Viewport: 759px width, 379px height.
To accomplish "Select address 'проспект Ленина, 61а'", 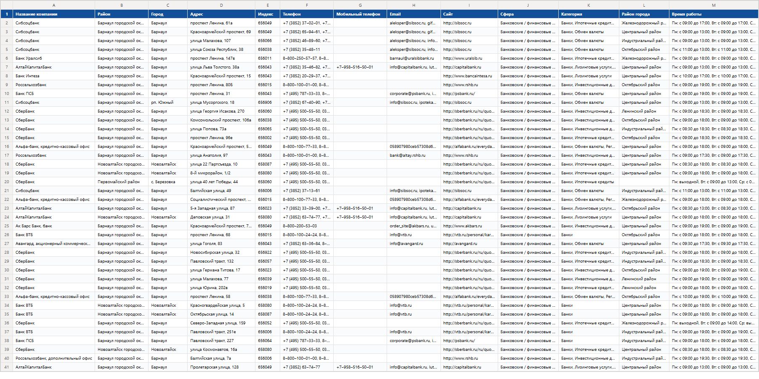I will [221, 23].
